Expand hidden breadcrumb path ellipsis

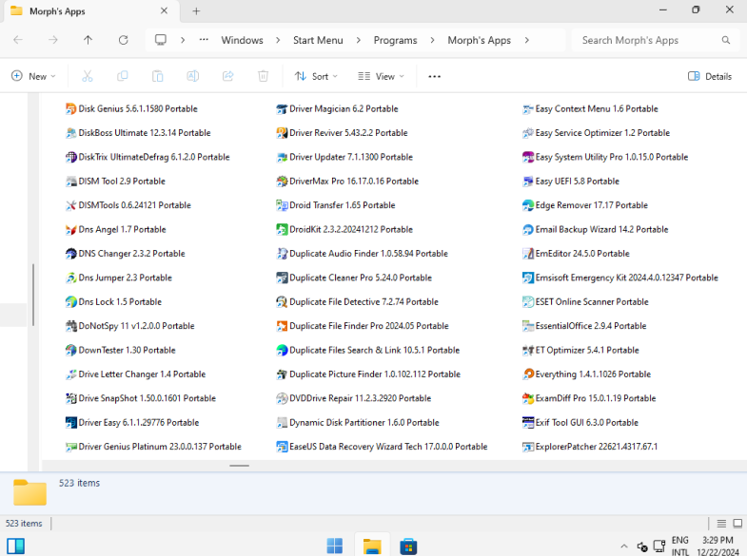tap(204, 40)
